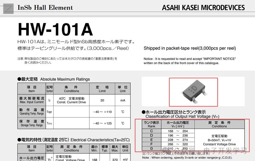
Task: Click the HW-101A component photo
Action: [193, 91]
